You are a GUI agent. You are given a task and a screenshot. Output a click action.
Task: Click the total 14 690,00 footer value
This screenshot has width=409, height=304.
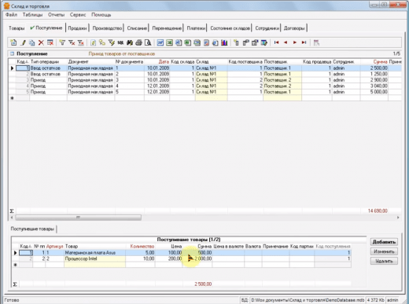tap(378, 211)
